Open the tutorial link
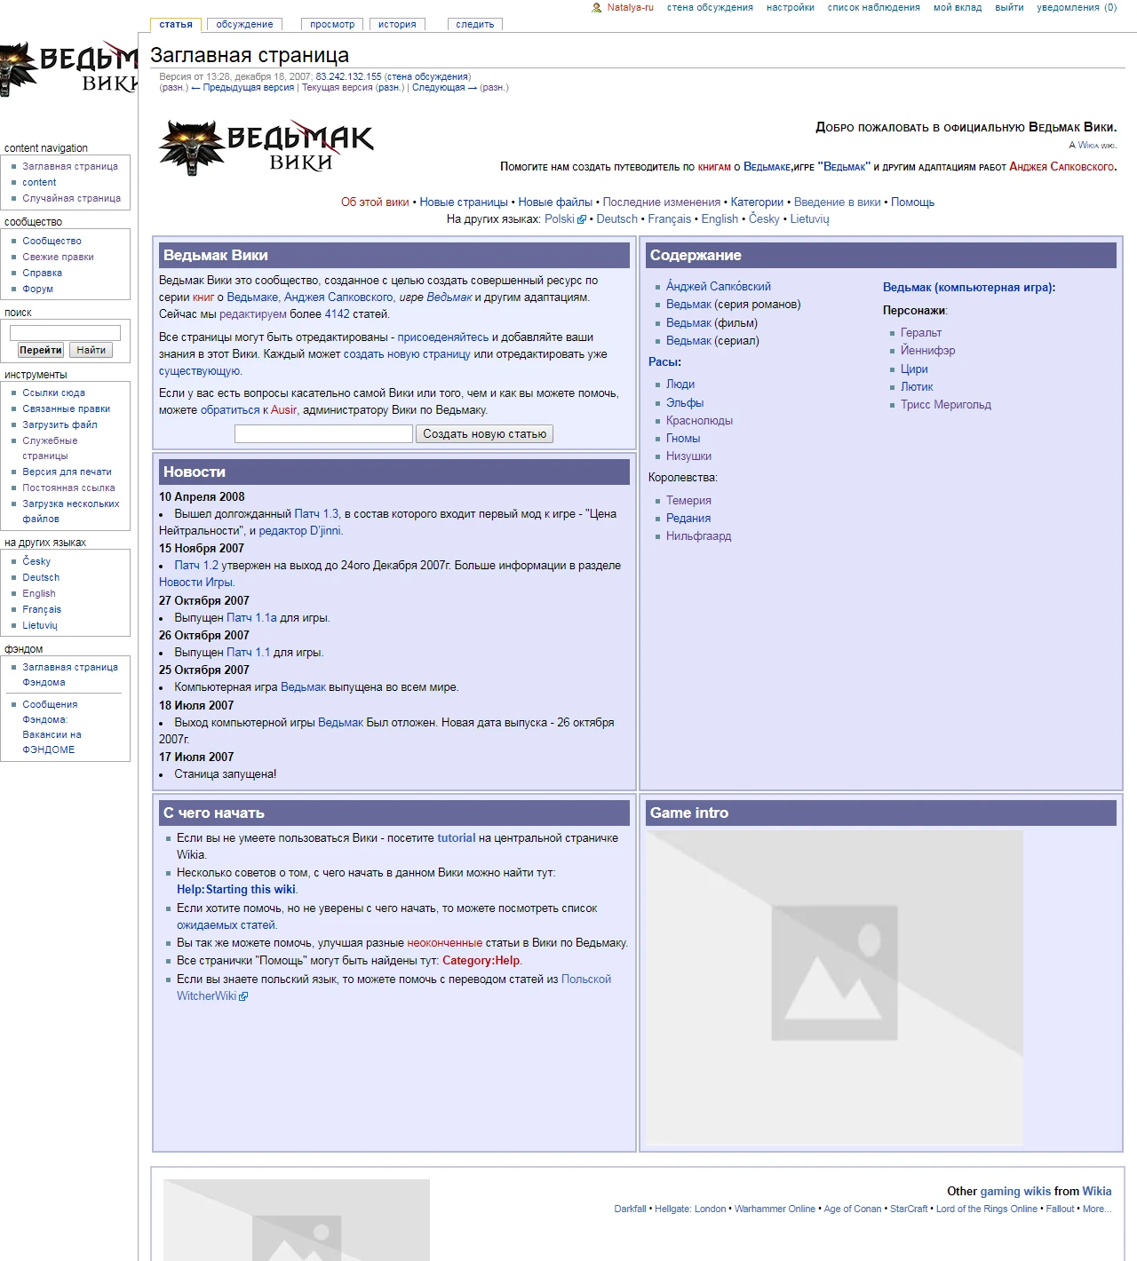This screenshot has height=1261, width=1137. click(457, 838)
